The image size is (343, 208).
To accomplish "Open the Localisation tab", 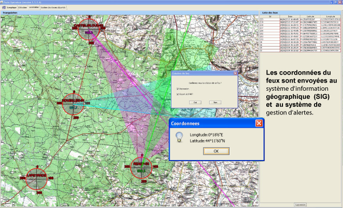I will (x=34, y=8).
